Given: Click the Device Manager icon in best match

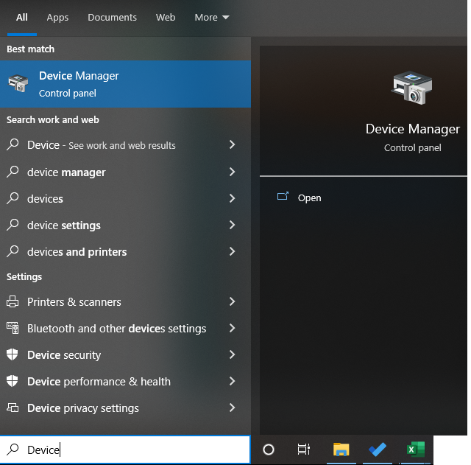Looking at the screenshot, I should (x=18, y=84).
